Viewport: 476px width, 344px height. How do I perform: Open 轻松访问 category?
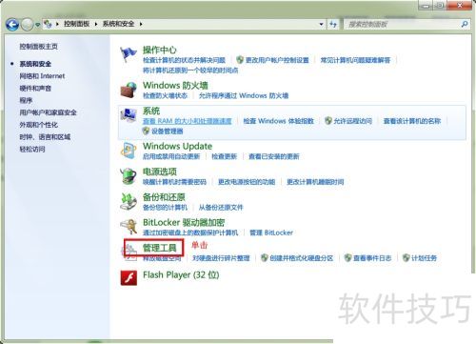[x=32, y=149]
